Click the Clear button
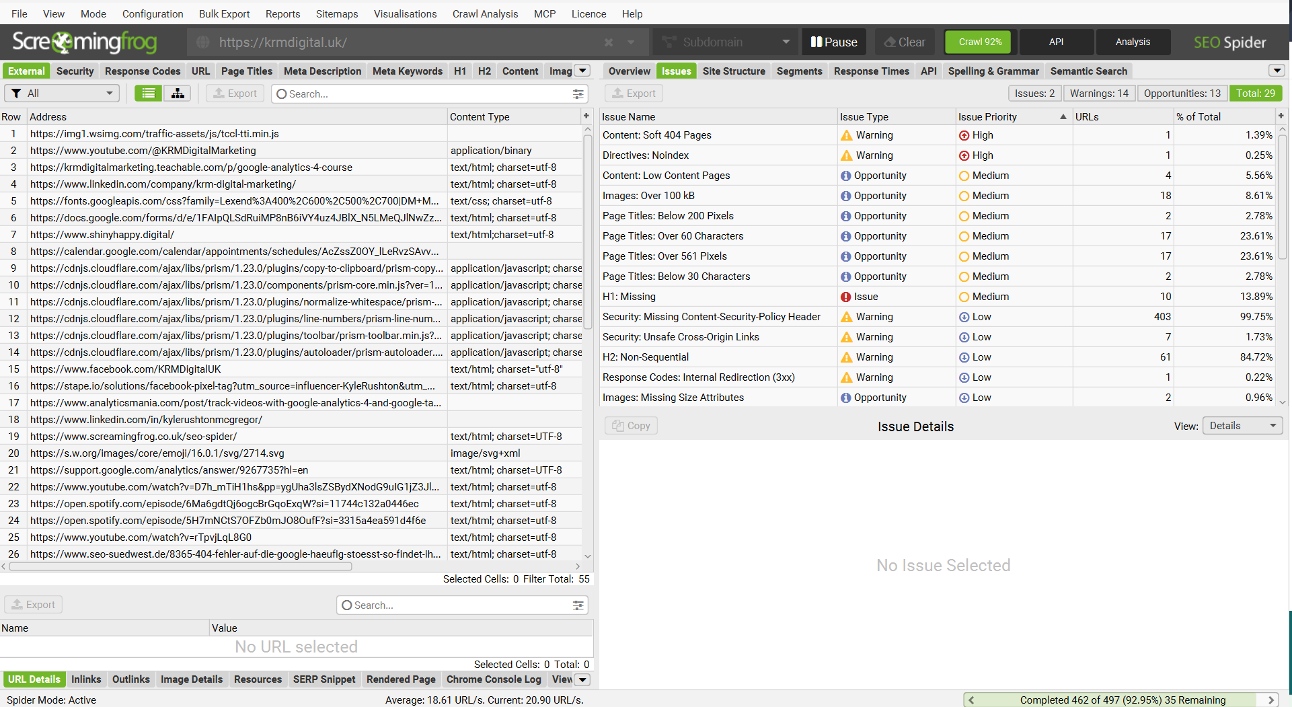The height and width of the screenshot is (707, 1292). tap(905, 42)
